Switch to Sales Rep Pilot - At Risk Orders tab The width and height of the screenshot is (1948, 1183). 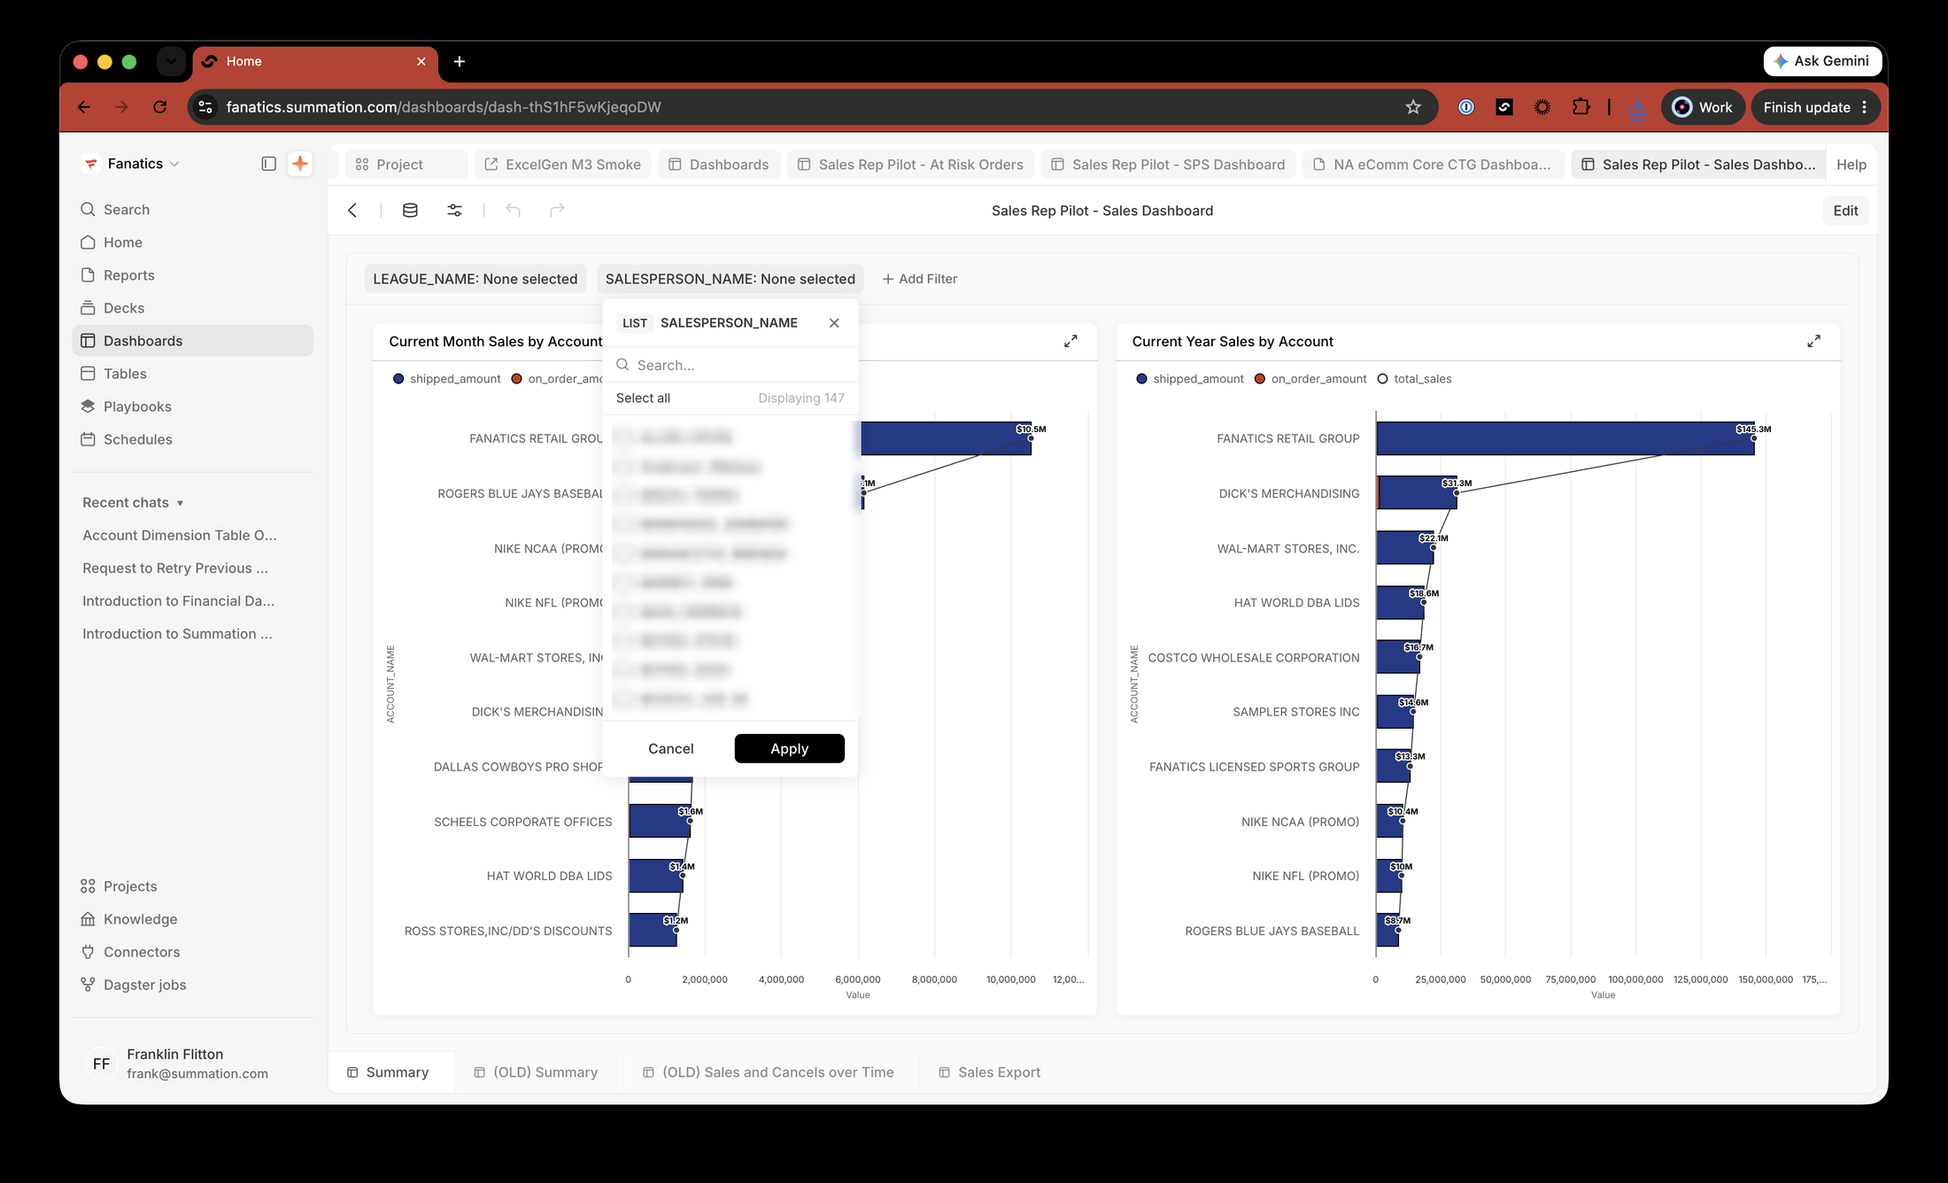tap(910, 165)
